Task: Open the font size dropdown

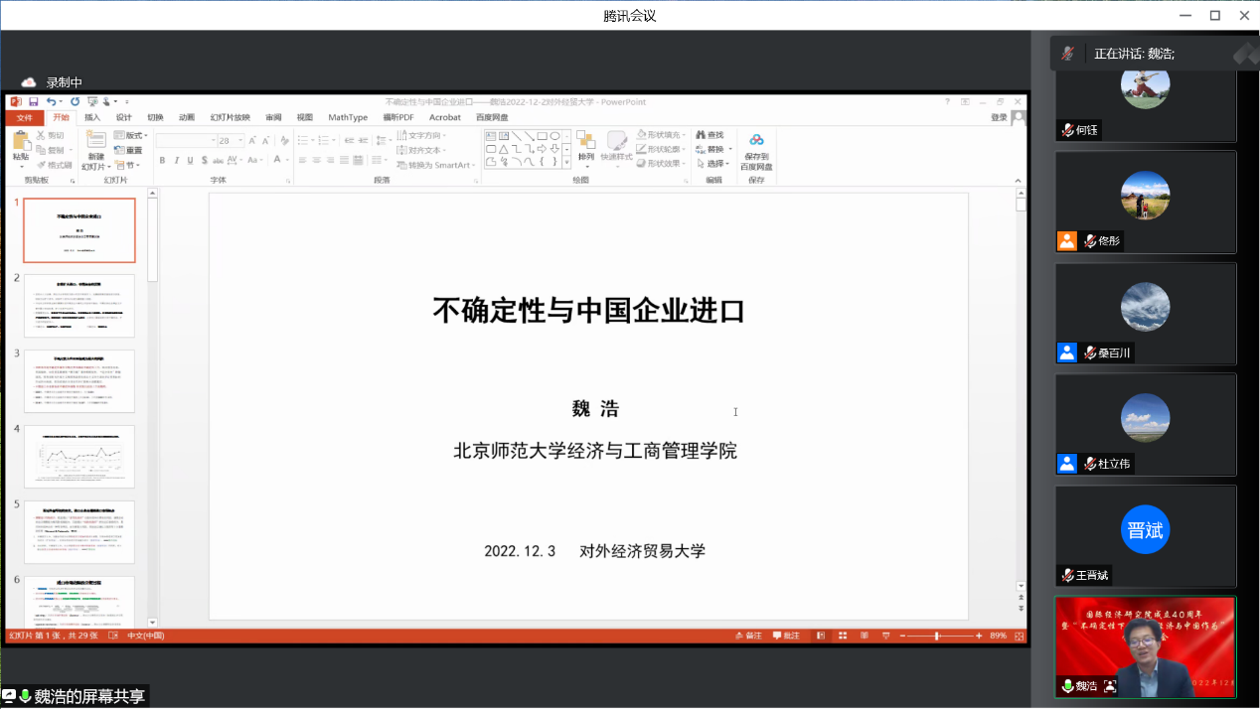Action: (x=238, y=141)
